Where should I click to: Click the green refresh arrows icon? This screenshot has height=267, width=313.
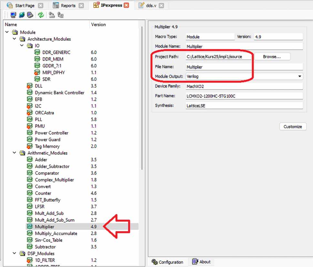(41, 15)
